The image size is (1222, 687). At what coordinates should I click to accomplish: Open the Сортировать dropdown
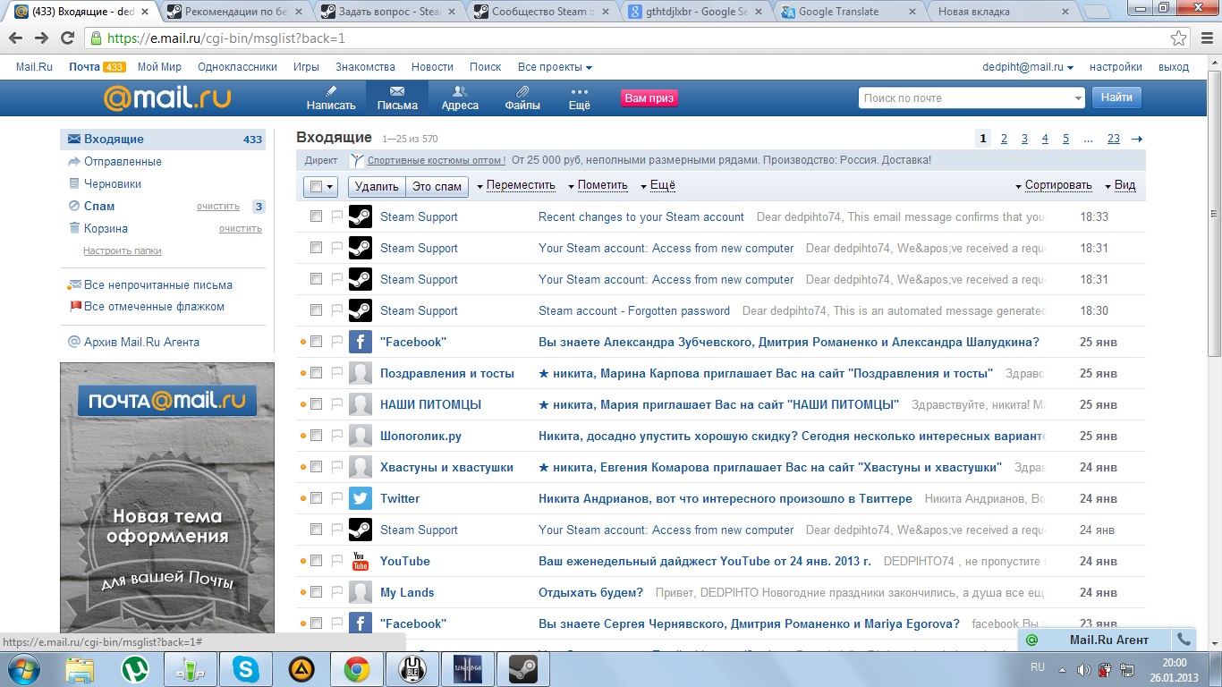1054,186
